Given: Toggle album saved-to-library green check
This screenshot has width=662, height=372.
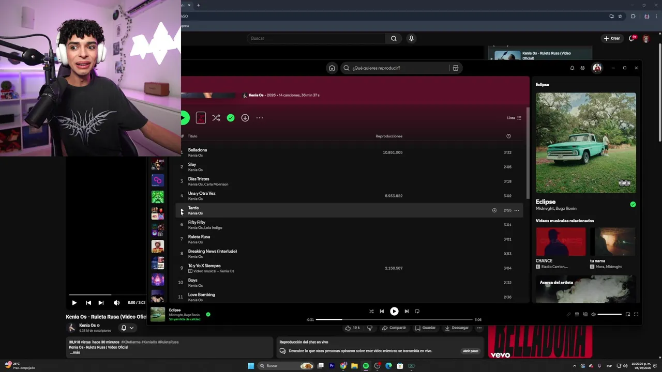Looking at the screenshot, I should pos(231,118).
